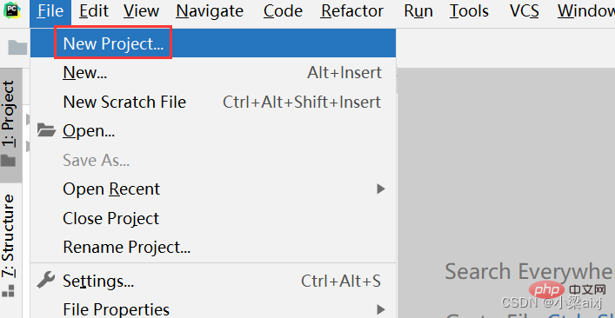The image size is (615, 318).
Task: Open the Tools menu
Action: [x=469, y=11]
